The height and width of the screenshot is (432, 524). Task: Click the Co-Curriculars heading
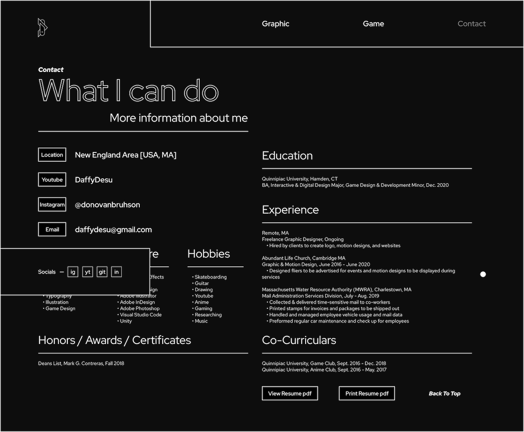[299, 340]
